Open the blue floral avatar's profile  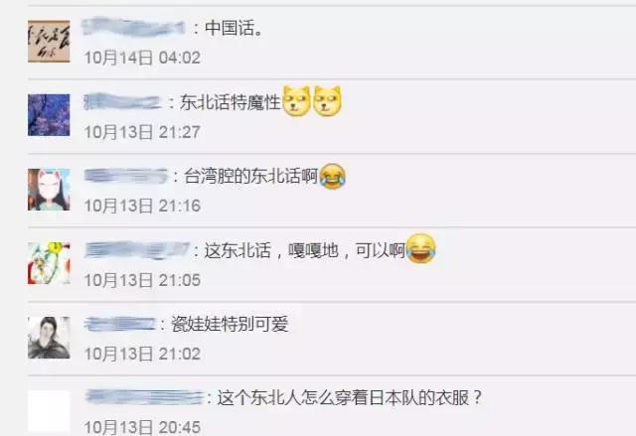coord(49,115)
